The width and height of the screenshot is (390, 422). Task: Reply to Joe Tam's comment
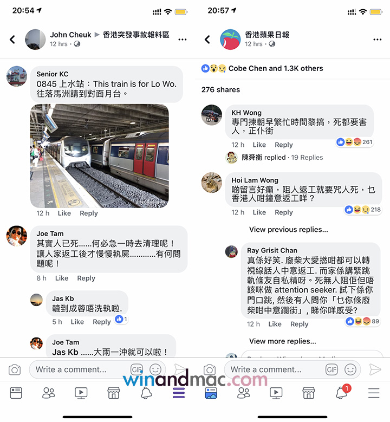click(x=86, y=278)
